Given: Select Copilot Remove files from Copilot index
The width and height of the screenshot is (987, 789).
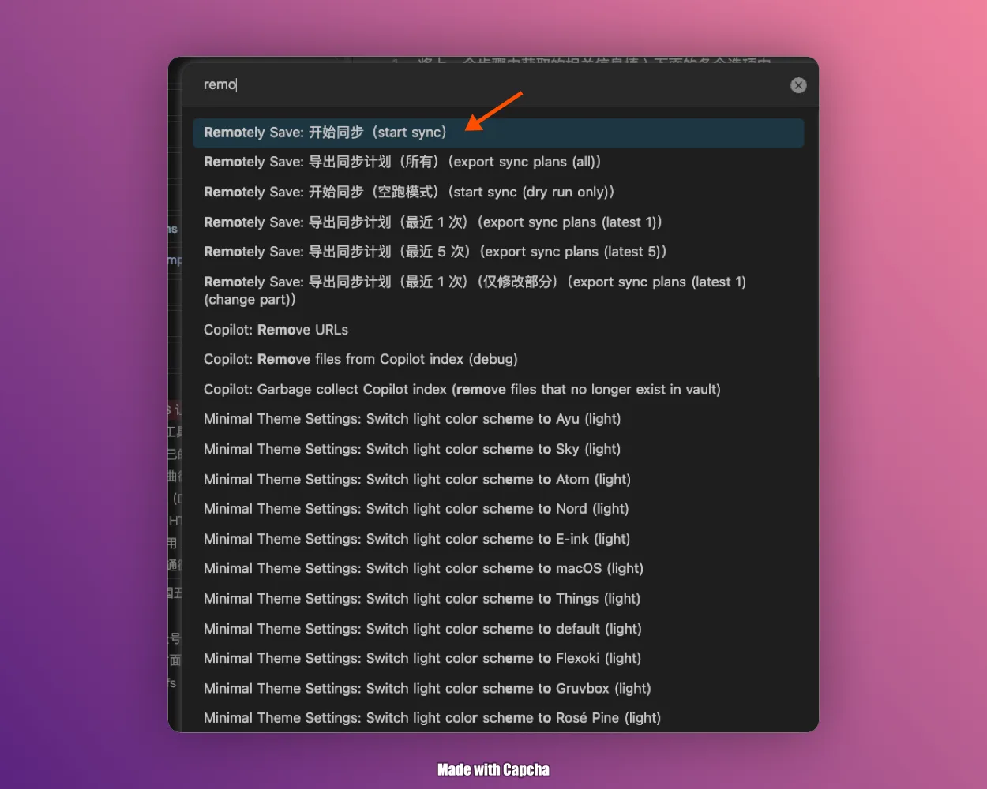Looking at the screenshot, I should pos(498,359).
